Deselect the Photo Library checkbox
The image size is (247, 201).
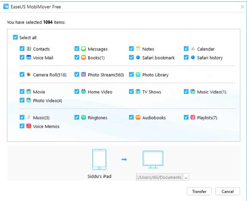point(131,74)
